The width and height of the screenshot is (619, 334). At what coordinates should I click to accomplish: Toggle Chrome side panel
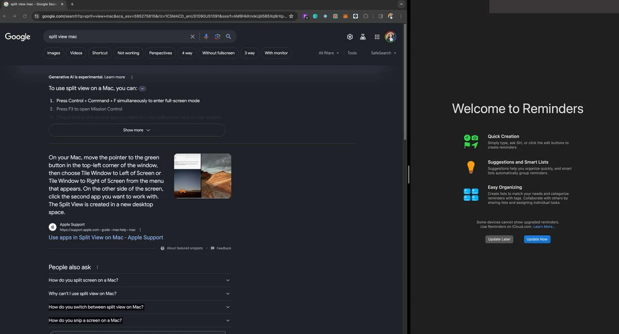(x=381, y=16)
